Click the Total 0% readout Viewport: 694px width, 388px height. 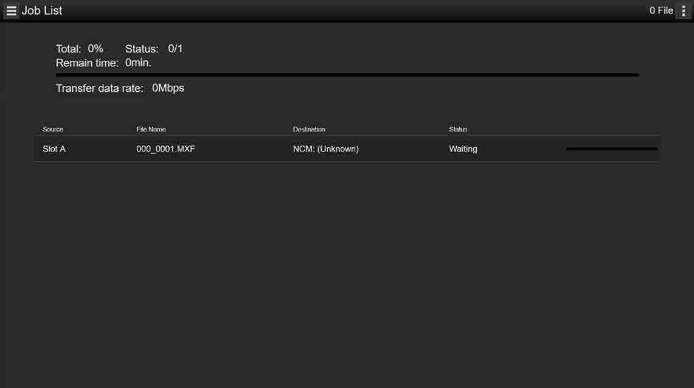[x=80, y=49]
